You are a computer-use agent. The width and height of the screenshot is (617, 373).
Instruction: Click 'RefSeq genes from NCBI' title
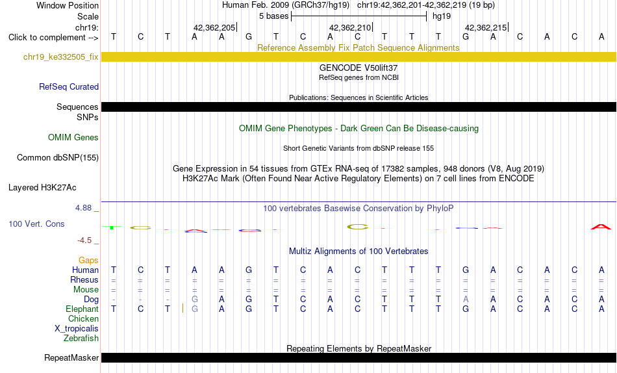pos(359,77)
